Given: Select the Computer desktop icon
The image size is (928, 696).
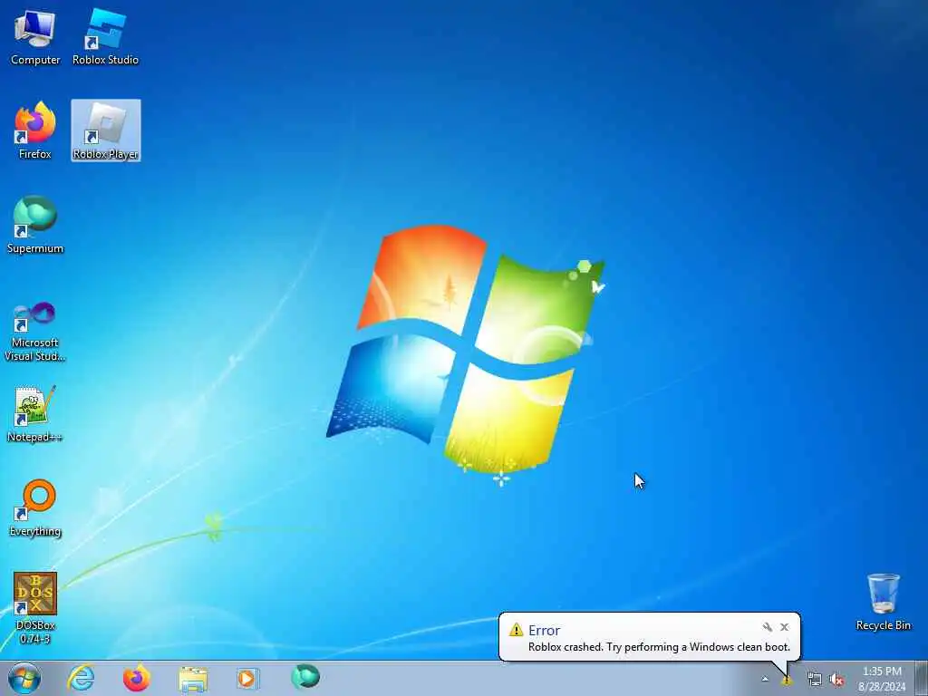Looking at the screenshot, I should [x=35, y=36].
